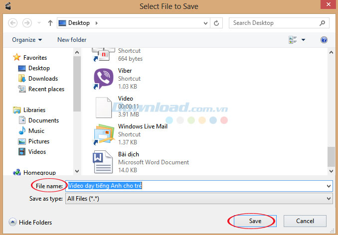Click the Downloads folder icon
Image resolution: width=338 pixels, height=235 pixels.
(x=22, y=79)
